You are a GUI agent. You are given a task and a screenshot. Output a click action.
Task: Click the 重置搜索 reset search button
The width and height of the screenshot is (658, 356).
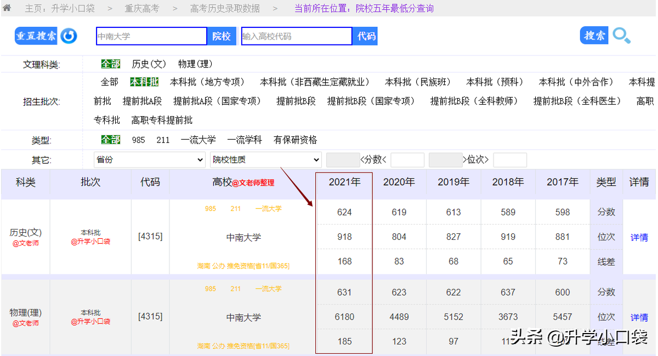click(x=36, y=36)
